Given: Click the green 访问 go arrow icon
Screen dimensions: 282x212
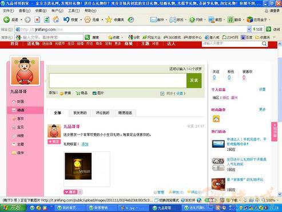Looking at the screenshot, I should 269,29.
